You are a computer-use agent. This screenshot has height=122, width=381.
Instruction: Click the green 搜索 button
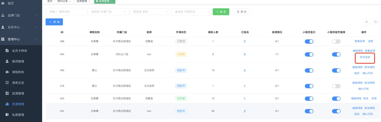[x=221, y=12]
